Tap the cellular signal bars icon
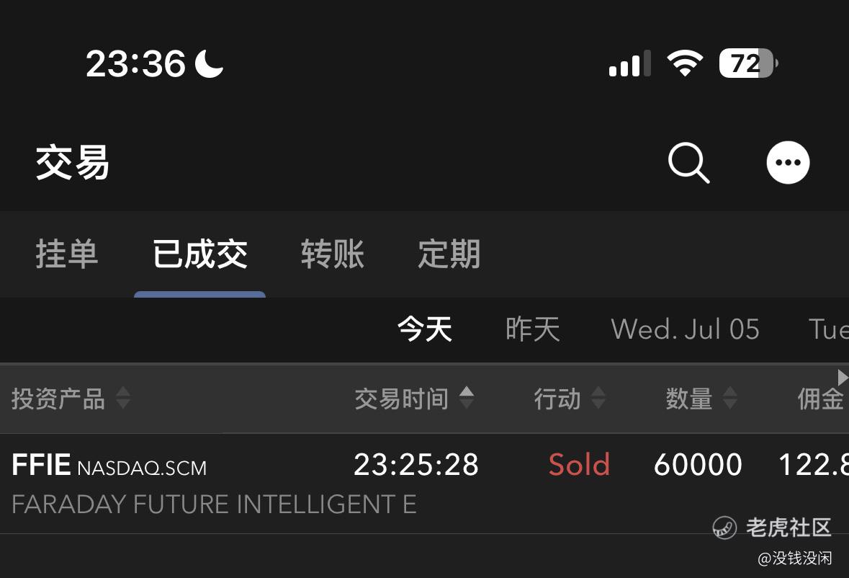Screen dimensions: 849x578 629,64
